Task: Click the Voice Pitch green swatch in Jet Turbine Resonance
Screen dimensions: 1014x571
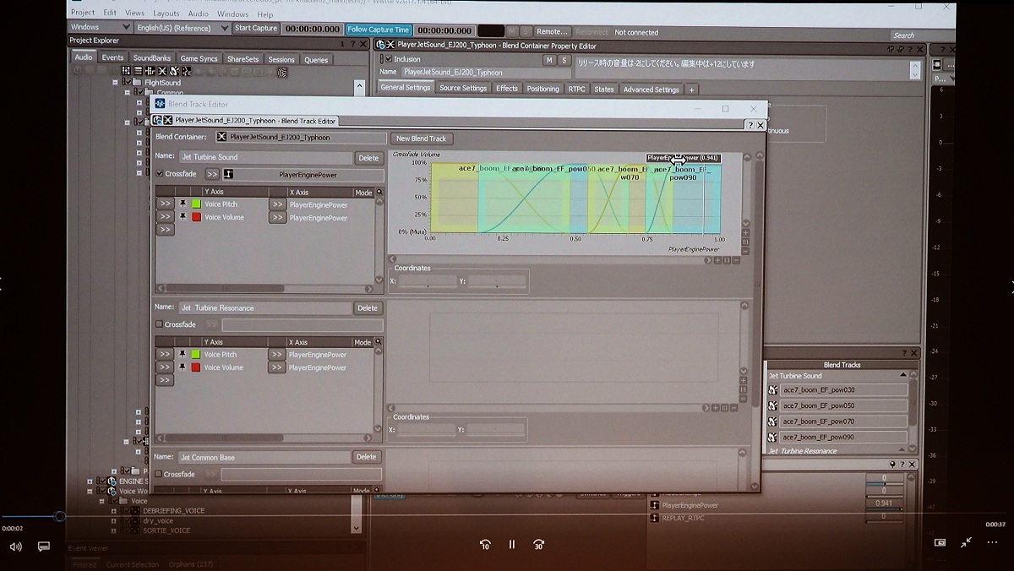Action: (x=196, y=355)
